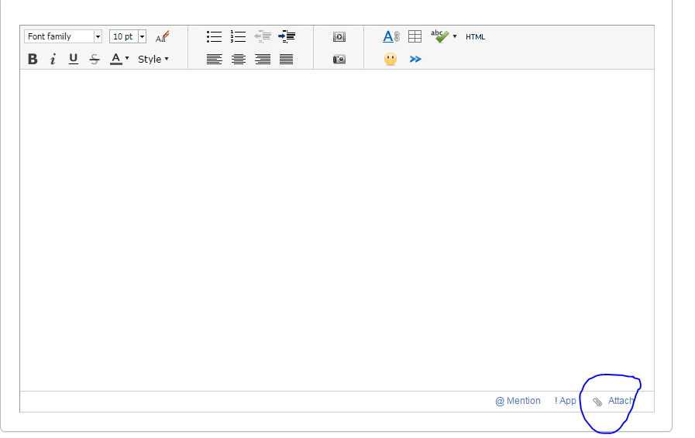This screenshot has height=438, width=695.
Task: Justify the text fully
Action: pos(287,59)
